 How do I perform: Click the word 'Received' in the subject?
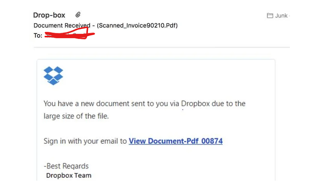coord(77,26)
